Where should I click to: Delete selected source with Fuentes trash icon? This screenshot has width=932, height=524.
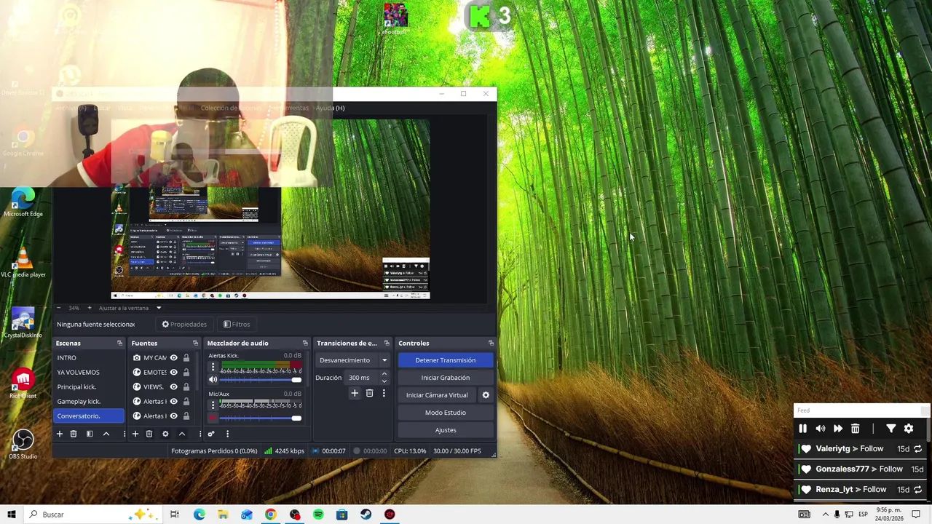tap(149, 434)
